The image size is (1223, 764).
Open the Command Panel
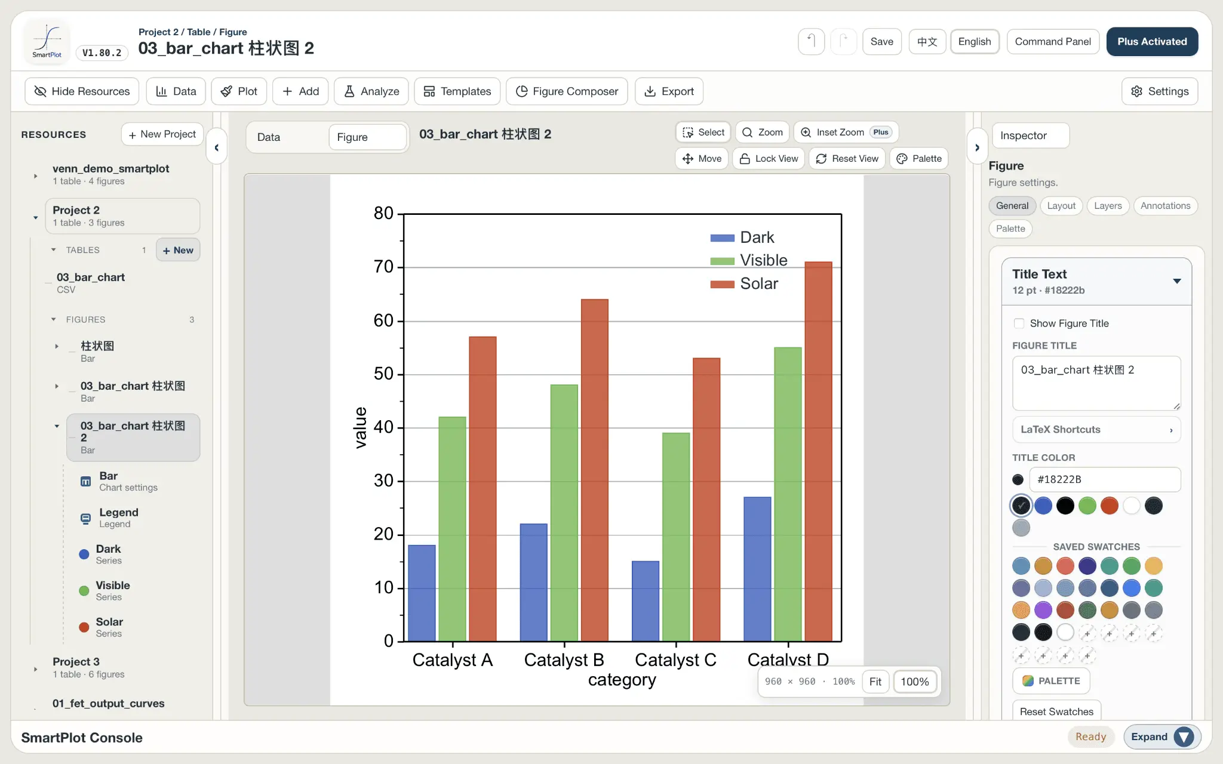[x=1052, y=41]
